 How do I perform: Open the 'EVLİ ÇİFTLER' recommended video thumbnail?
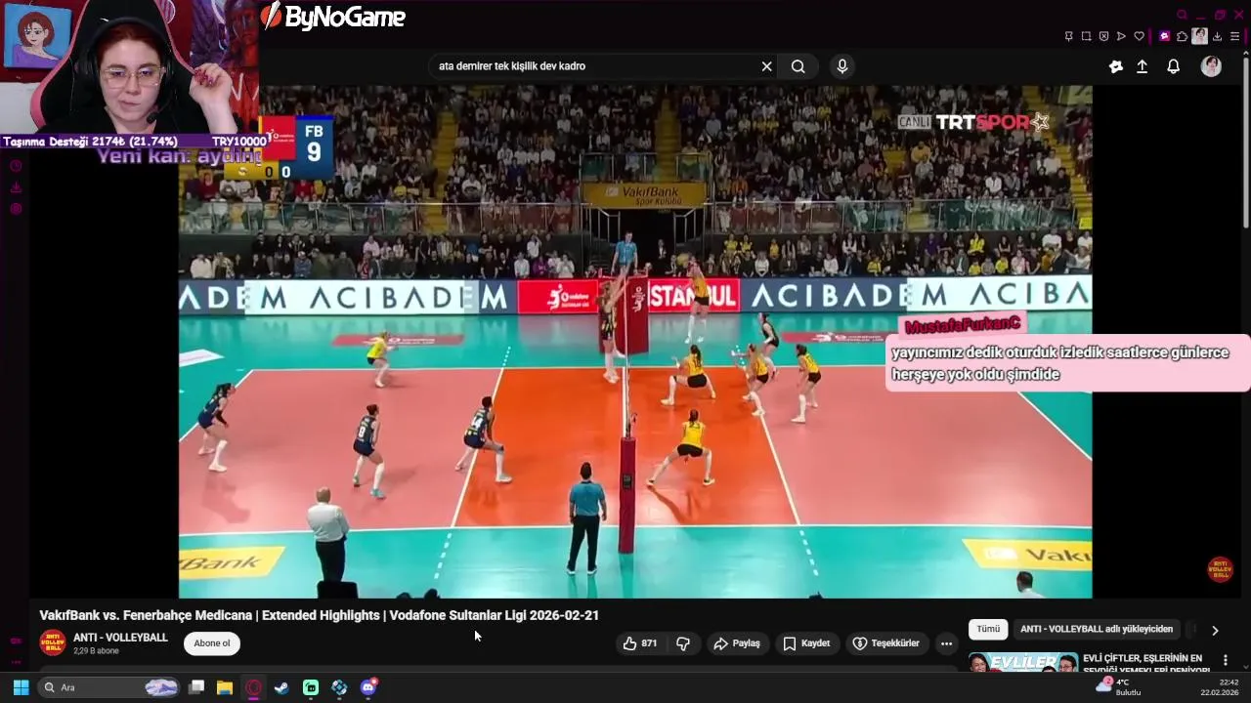pyautogui.click(x=1022, y=663)
